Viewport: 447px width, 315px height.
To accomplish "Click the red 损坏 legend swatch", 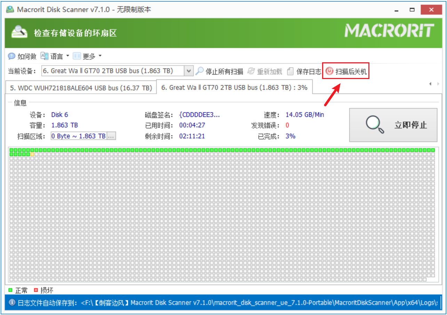I will click(x=35, y=290).
